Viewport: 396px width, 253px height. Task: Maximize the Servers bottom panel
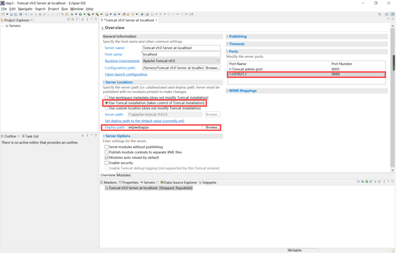point(393,181)
